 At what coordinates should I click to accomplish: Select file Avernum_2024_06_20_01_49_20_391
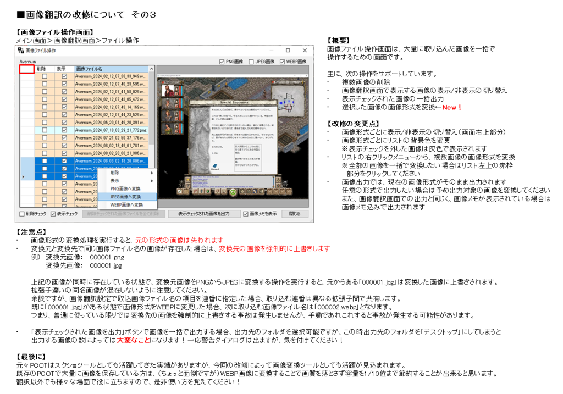111,123
